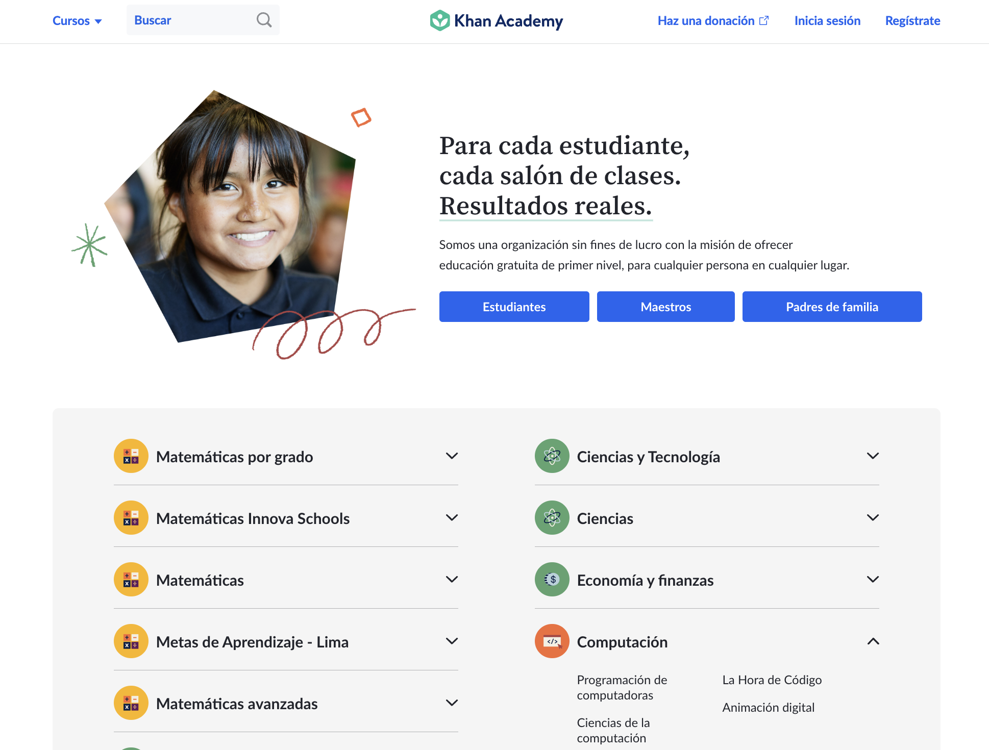Click the Matemáticas por grado calculator icon
This screenshot has width=989, height=750.
pyautogui.click(x=131, y=456)
